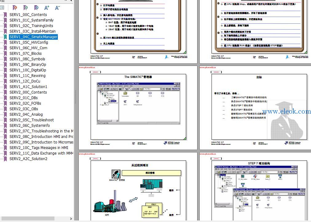Select SERV2_10C_Tags Messages in HMI bookmark
Image resolution: width=311 pixels, height=222 pixels.
(39, 148)
